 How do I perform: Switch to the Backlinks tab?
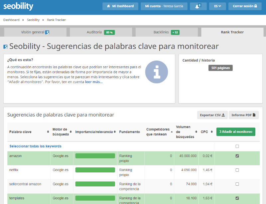click(167, 32)
